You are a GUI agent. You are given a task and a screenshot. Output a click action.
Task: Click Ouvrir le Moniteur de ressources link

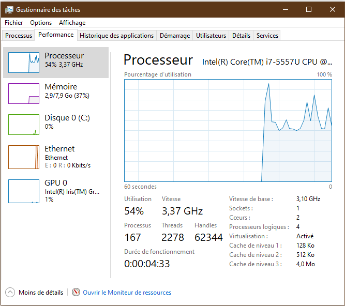127,293
